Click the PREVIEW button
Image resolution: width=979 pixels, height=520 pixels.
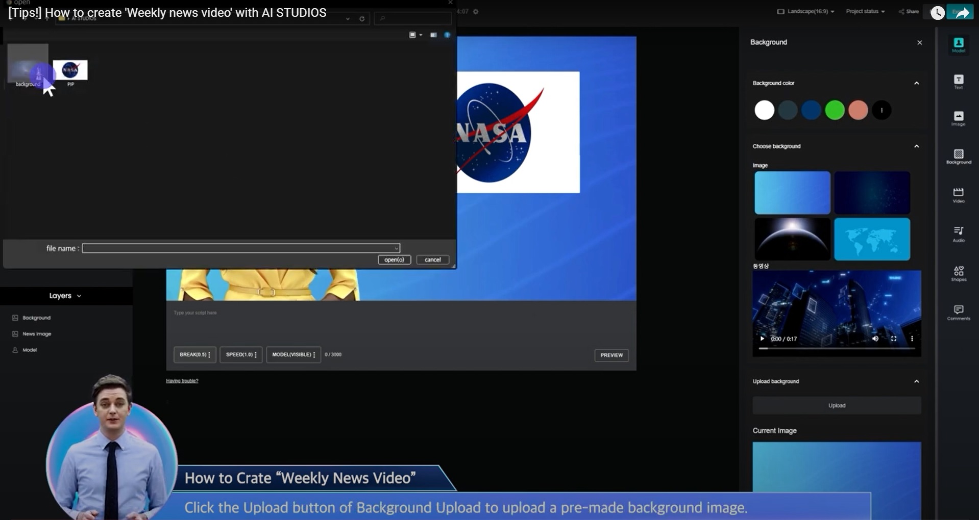(x=611, y=355)
